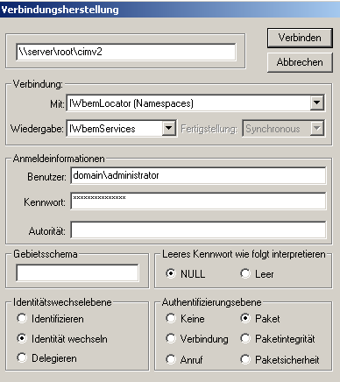Select the Delegieren radio option
The image size is (340, 382).
click(46, 358)
